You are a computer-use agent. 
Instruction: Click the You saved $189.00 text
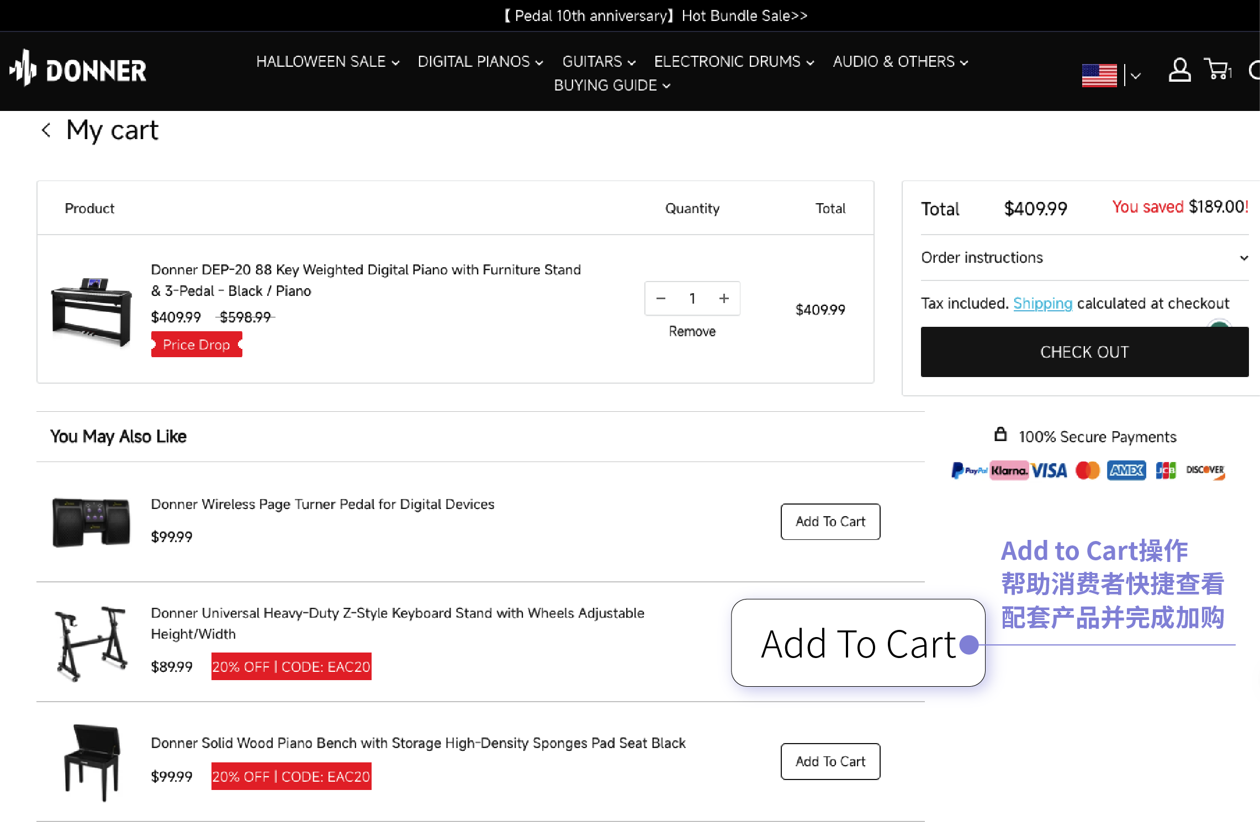pos(1180,207)
